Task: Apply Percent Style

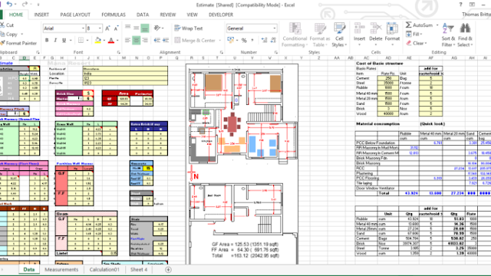Action: pyautogui.click(x=244, y=41)
